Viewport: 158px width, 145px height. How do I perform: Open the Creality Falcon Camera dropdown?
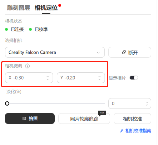[x=55, y=52]
